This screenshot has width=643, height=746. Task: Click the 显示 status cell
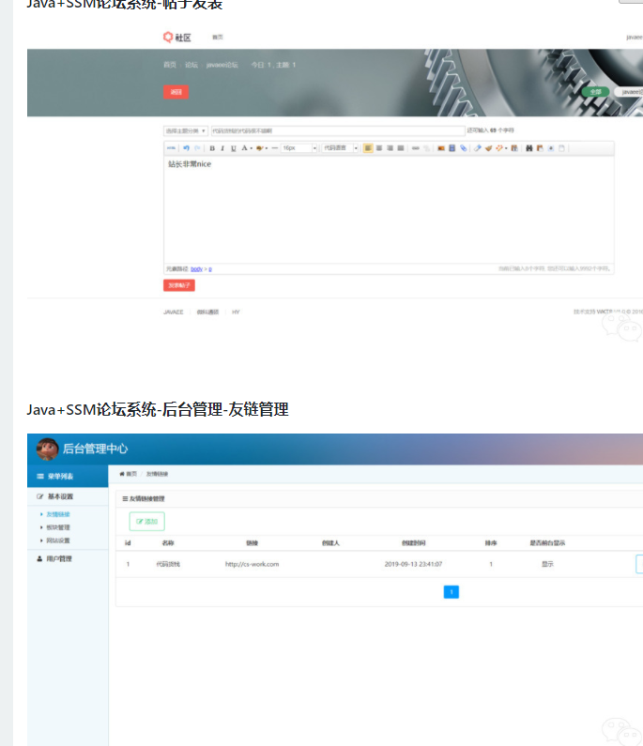(x=547, y=564)
